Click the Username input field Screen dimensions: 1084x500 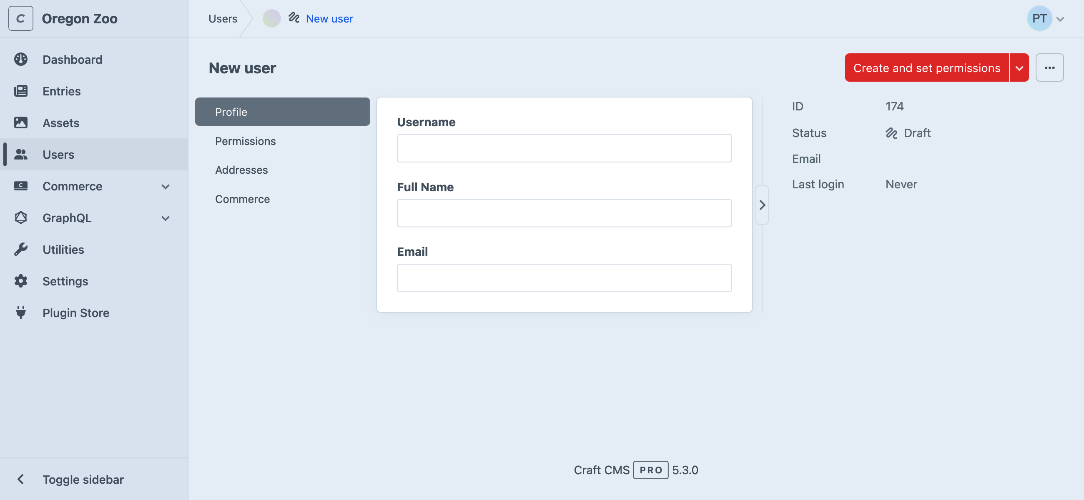click(564, 148)
